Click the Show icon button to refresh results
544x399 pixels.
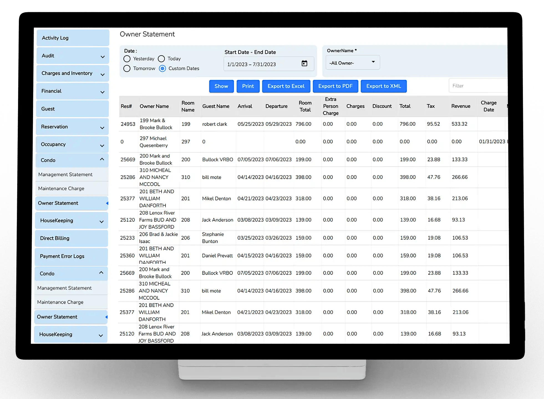pos(220,86)
